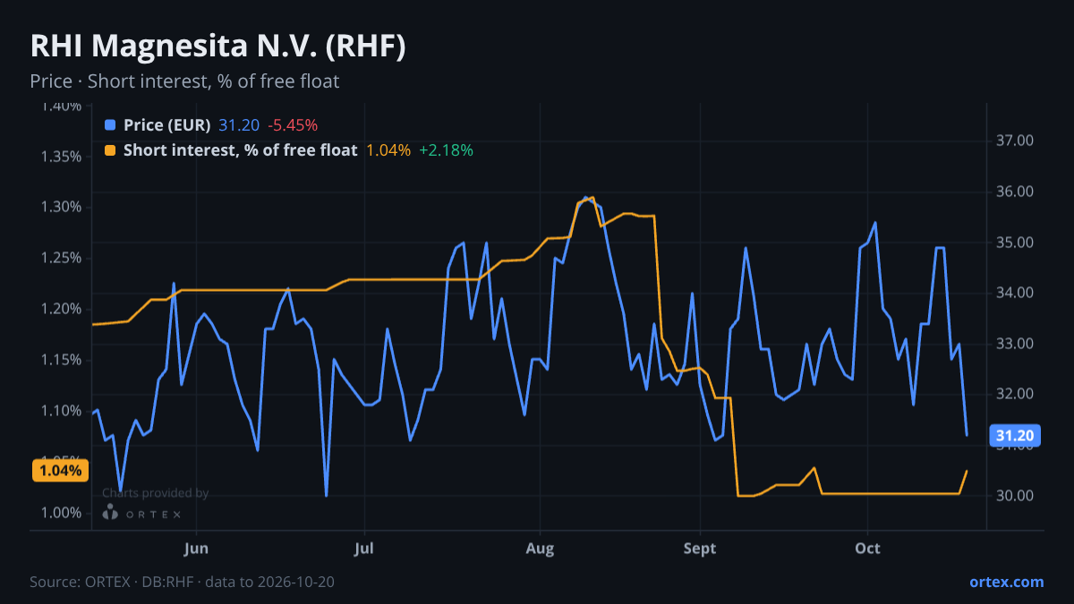The width and height of the screenshot is (1074, 604).
Task: Click the 1.00% left axis label
Action: pyautogui.click(x=62, y=513)
